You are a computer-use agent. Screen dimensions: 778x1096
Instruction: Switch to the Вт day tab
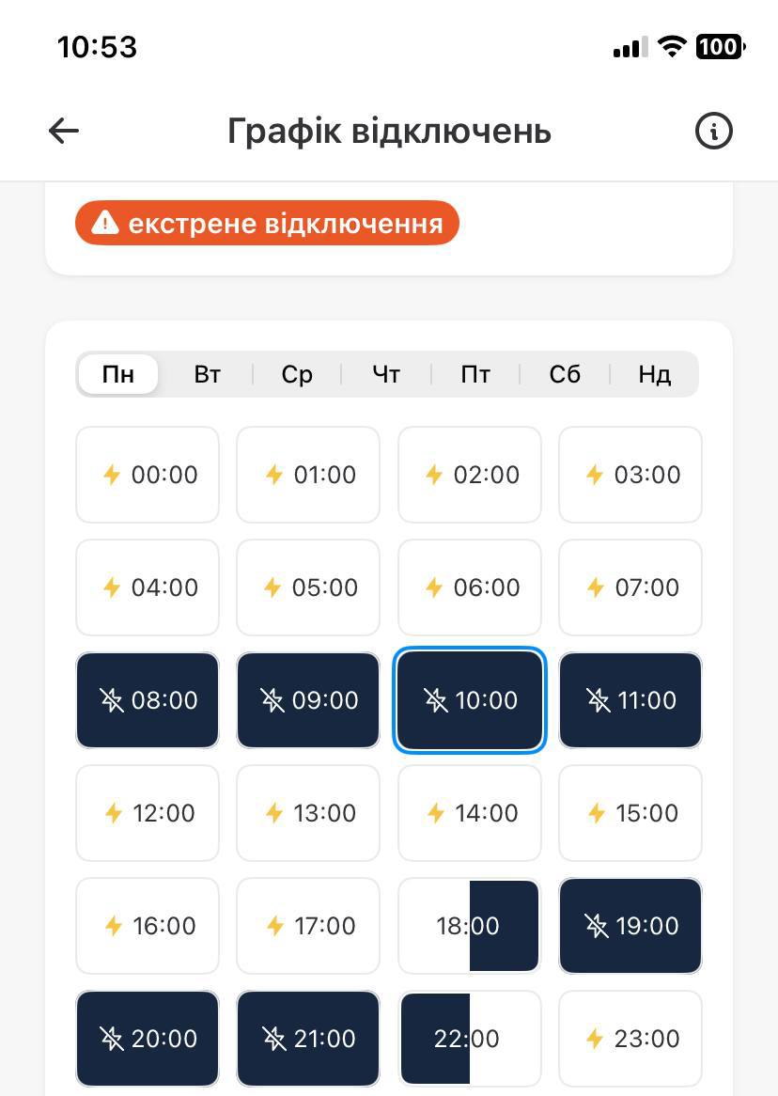208,374
